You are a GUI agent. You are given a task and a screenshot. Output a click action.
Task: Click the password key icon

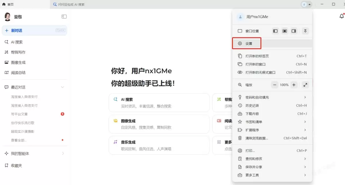[x=240, y=98]
